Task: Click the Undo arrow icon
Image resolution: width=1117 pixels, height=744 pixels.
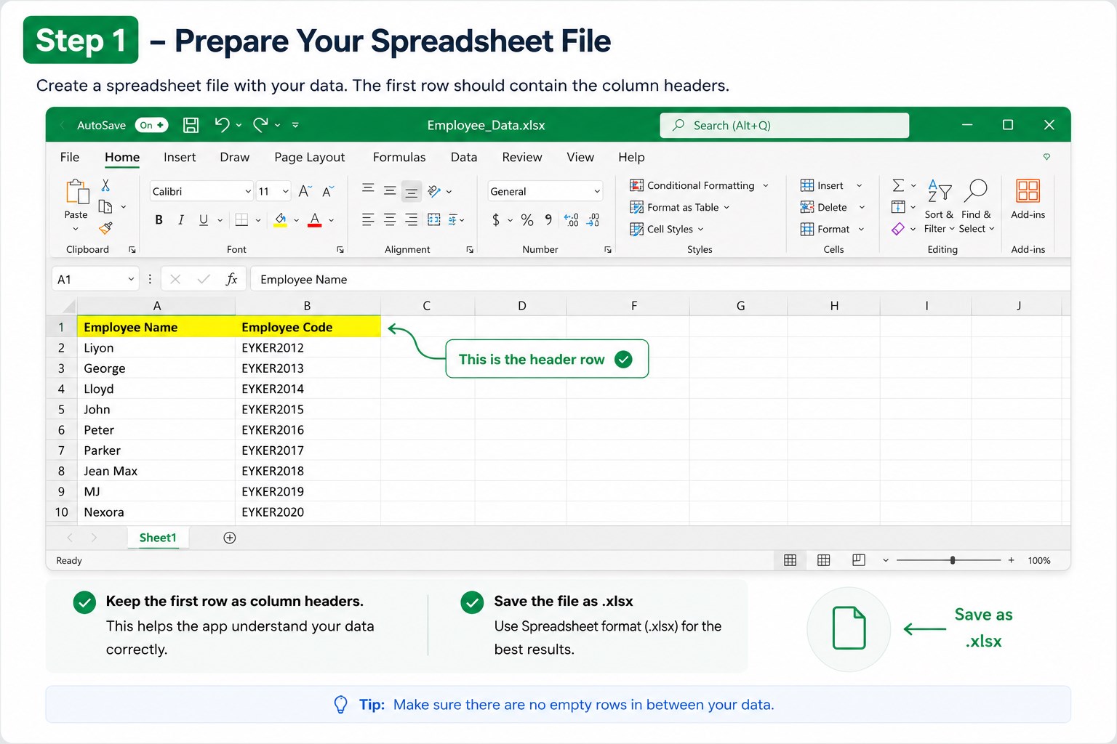Action: [x=223, y=125]
